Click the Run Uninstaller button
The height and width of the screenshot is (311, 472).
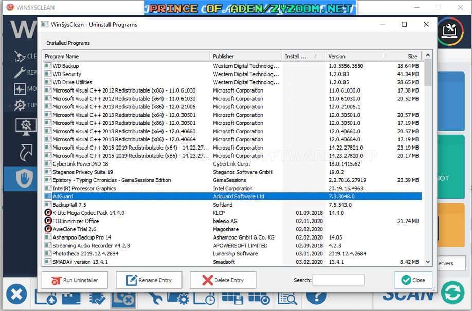pos(75,280)
